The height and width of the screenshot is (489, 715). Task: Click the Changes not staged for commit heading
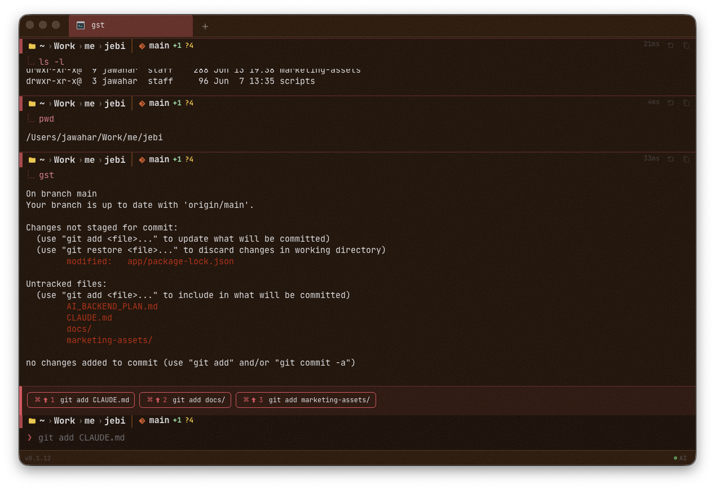pyautogui.click(x=102, y=228)
